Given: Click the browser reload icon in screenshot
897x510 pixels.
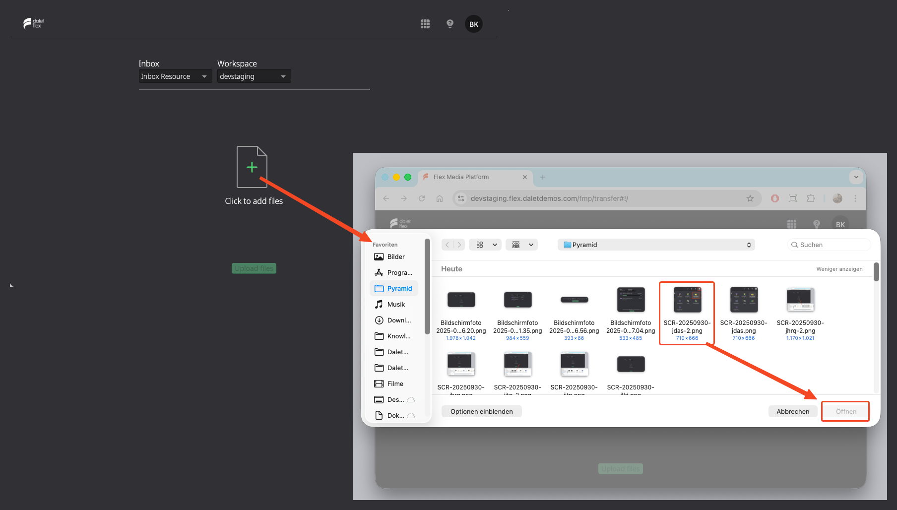Looking at the screenshot, I should click(x=422, y=198).
